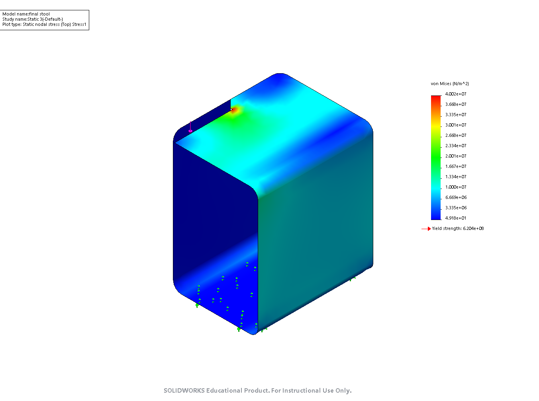Click the legend value 1.000e+07

[456, 187]
